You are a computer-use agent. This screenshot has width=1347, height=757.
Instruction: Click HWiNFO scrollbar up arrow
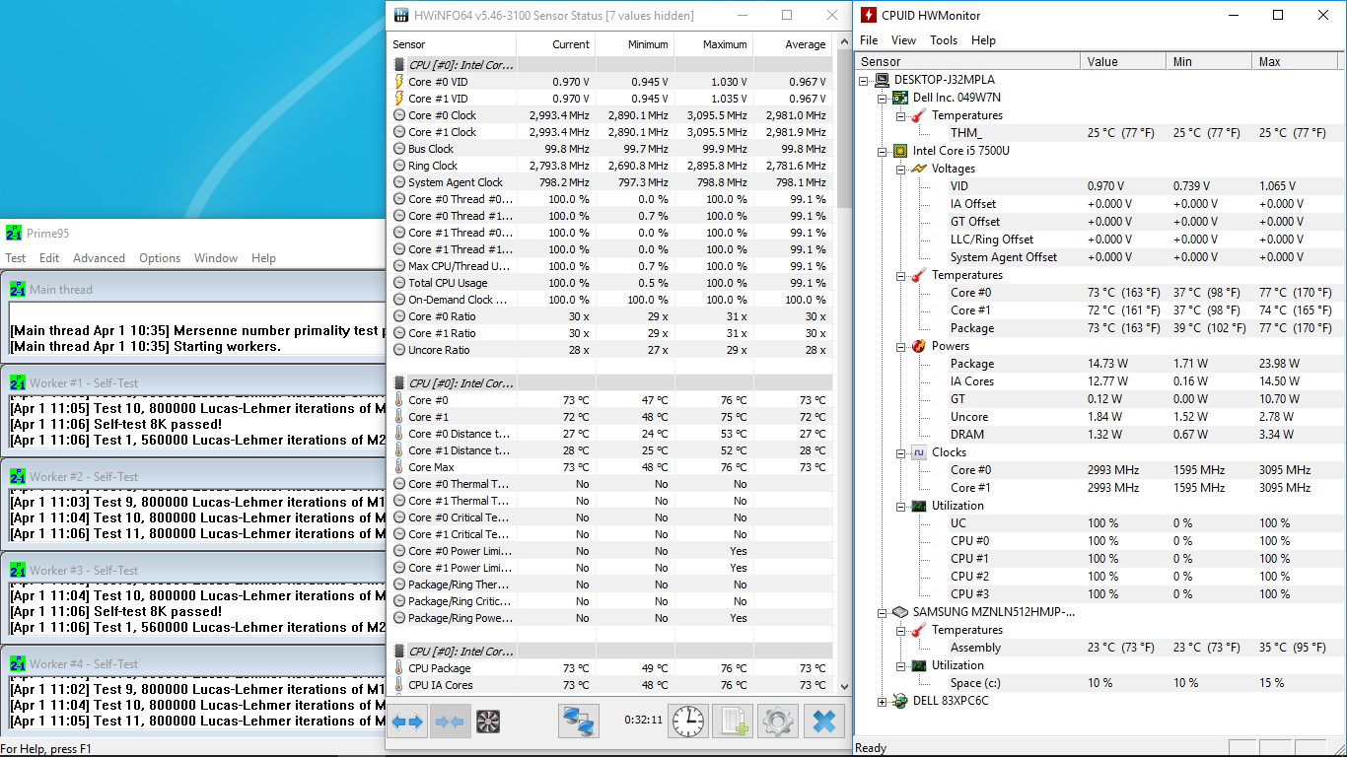tap(843, 43)
